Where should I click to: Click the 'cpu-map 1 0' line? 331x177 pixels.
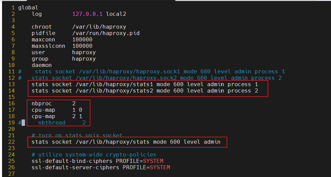coord(57,110)
